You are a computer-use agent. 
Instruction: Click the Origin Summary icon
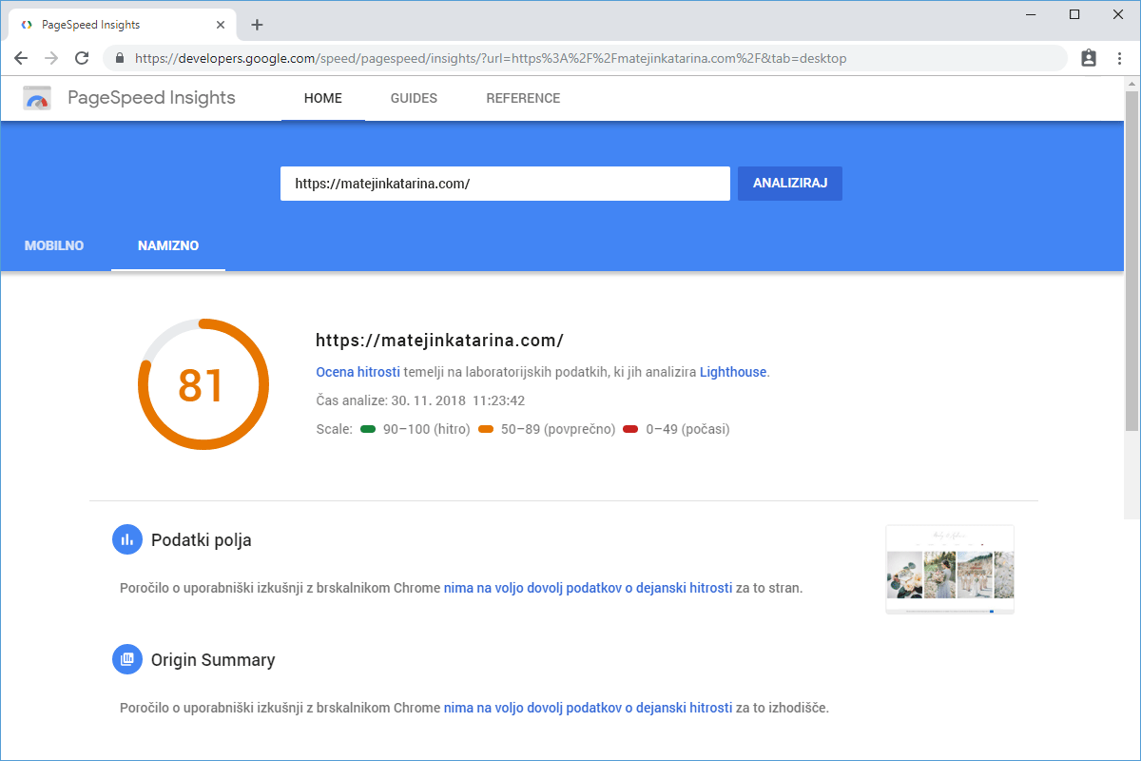click(126, 659)
